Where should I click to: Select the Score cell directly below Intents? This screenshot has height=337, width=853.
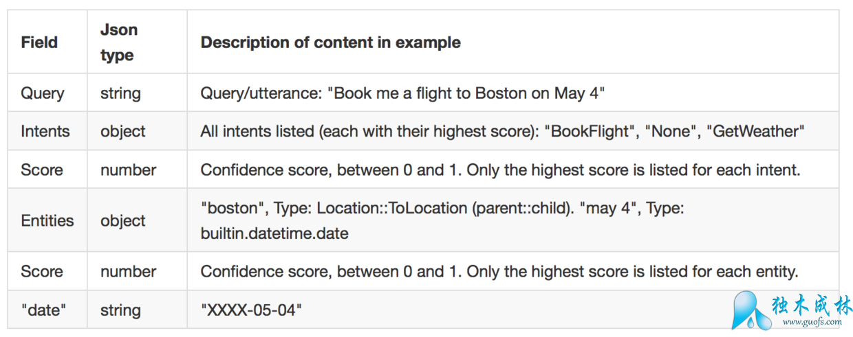click(x=42, y=170)
